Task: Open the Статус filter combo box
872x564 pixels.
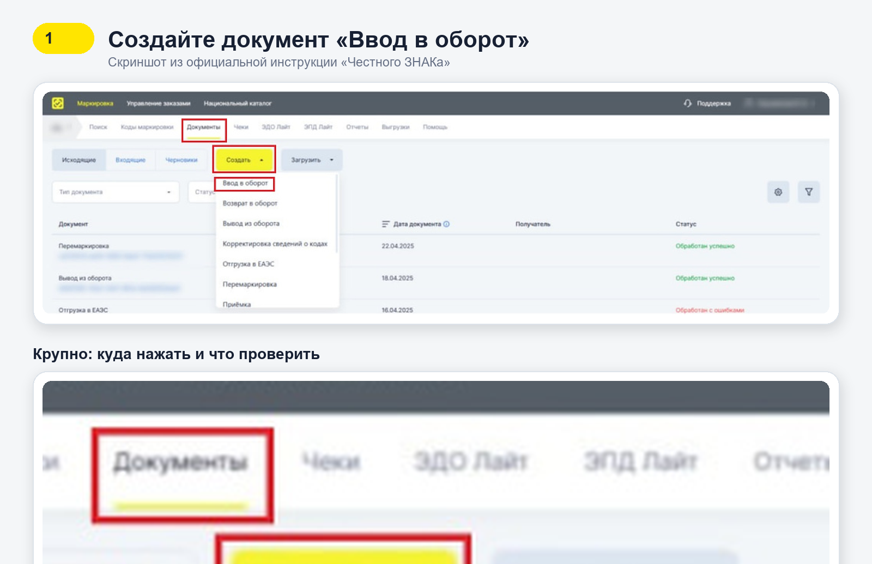Action: pos(202,192)
